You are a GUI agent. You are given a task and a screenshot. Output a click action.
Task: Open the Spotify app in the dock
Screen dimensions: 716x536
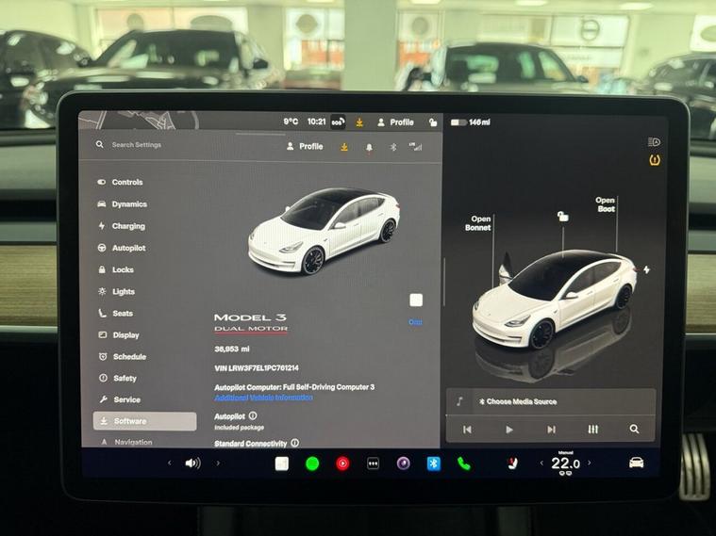pos(312,463)
